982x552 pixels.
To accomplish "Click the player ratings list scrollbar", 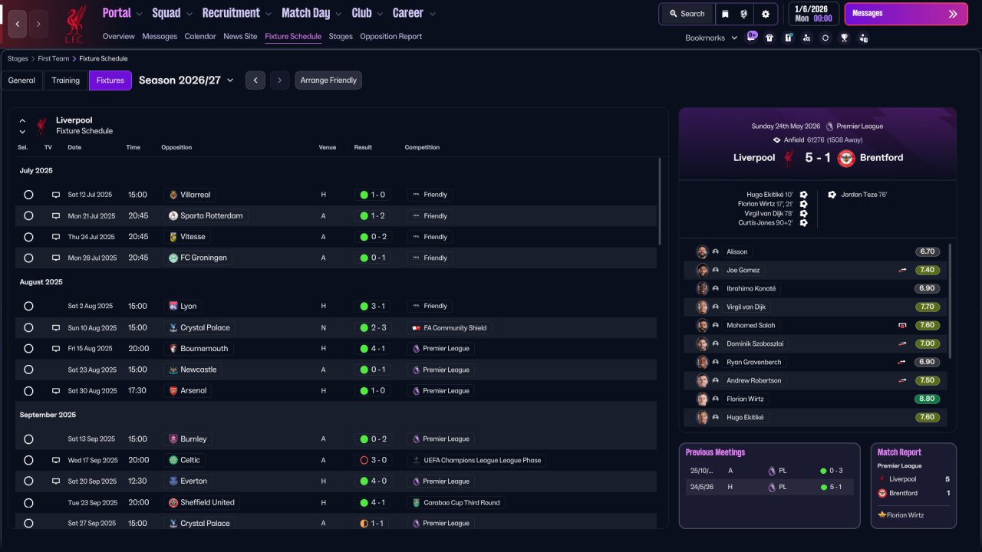I will 950,301.
